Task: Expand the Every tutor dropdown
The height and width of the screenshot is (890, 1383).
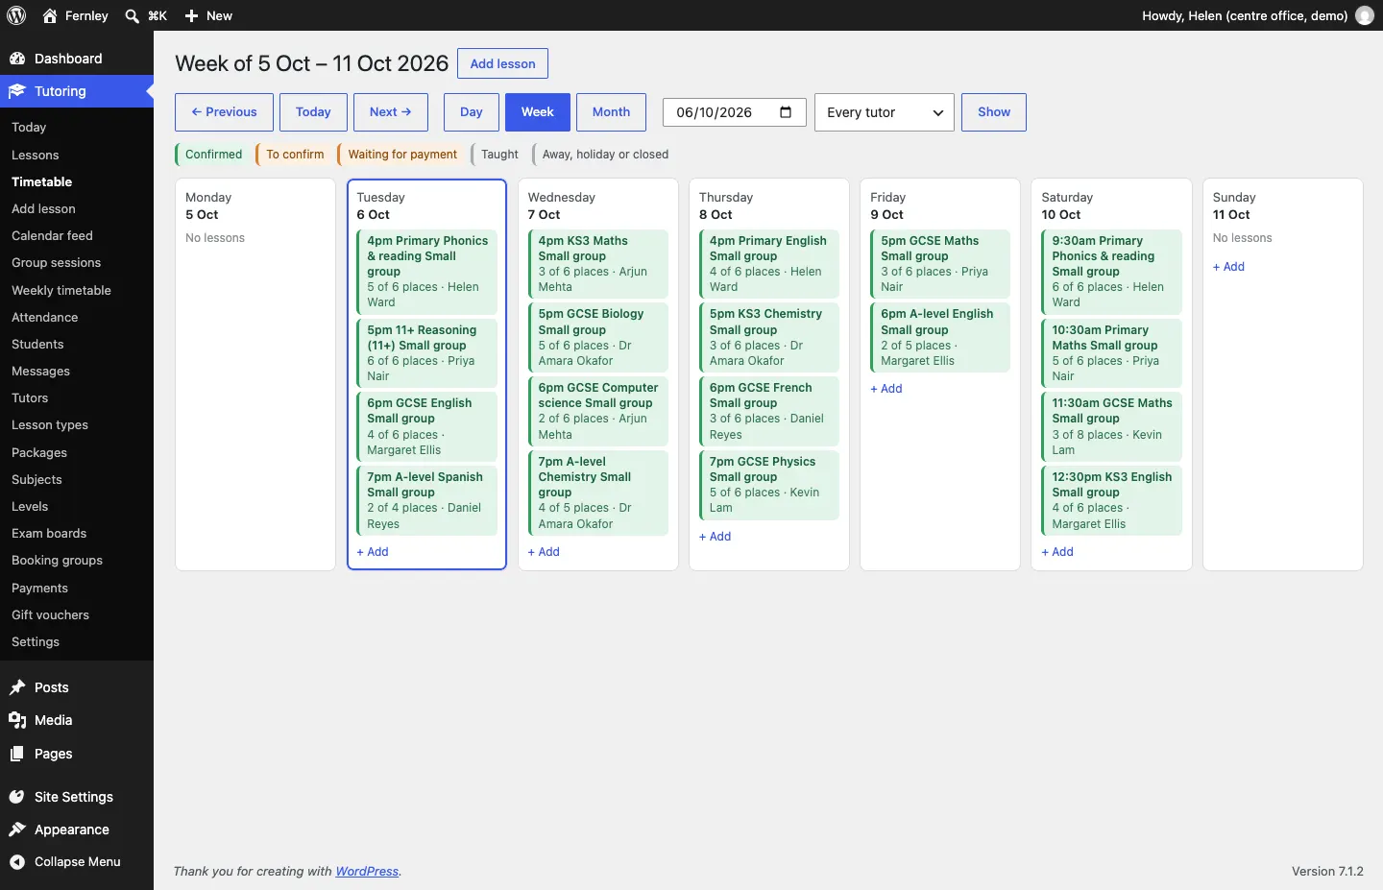Action: 885,112
